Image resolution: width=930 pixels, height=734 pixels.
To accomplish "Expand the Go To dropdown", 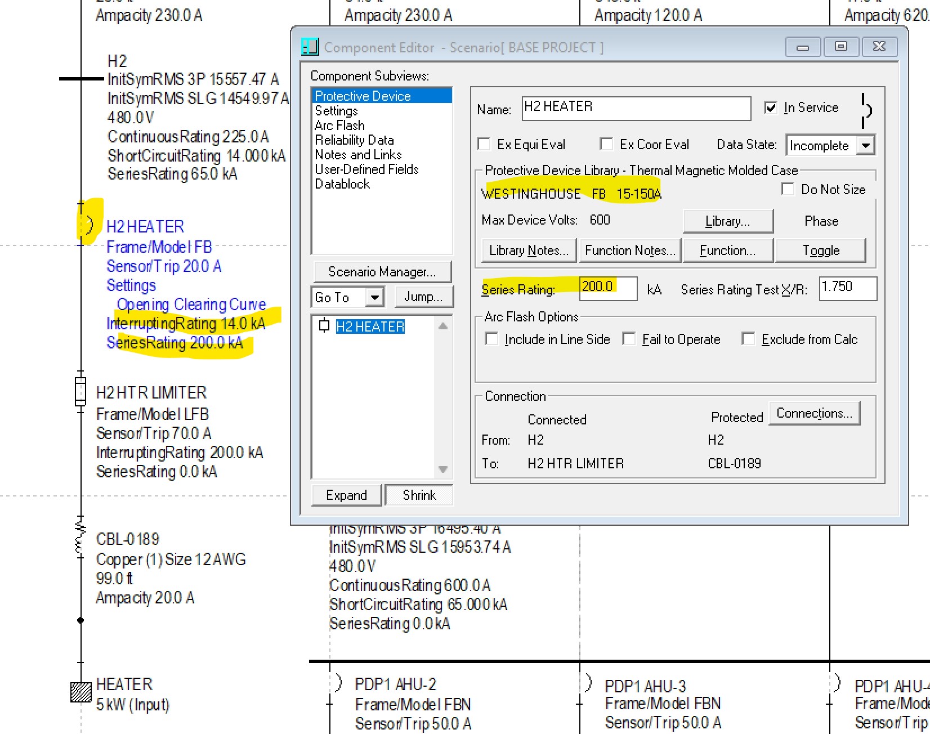I will 374,297.
